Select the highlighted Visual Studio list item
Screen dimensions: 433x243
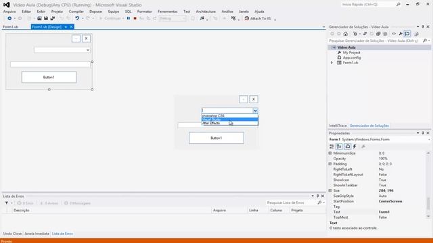[230, 119]
